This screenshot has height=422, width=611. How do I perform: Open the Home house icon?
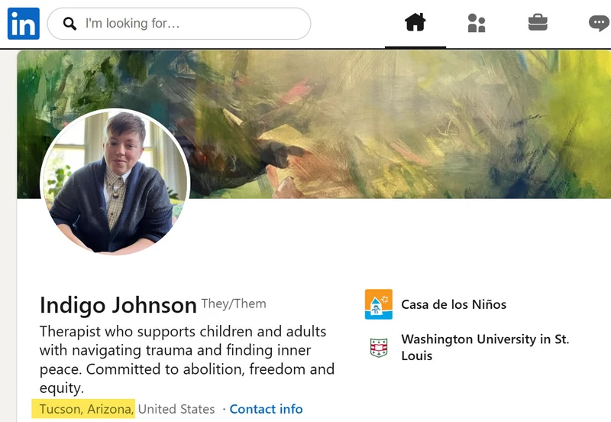click(415, 23)
